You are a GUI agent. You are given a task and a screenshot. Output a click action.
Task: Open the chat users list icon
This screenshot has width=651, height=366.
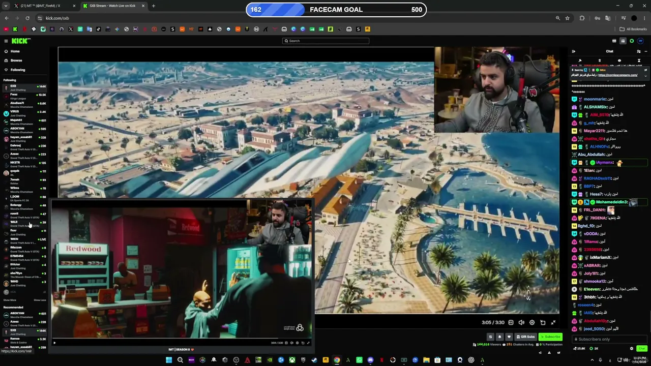coord(639,51)
